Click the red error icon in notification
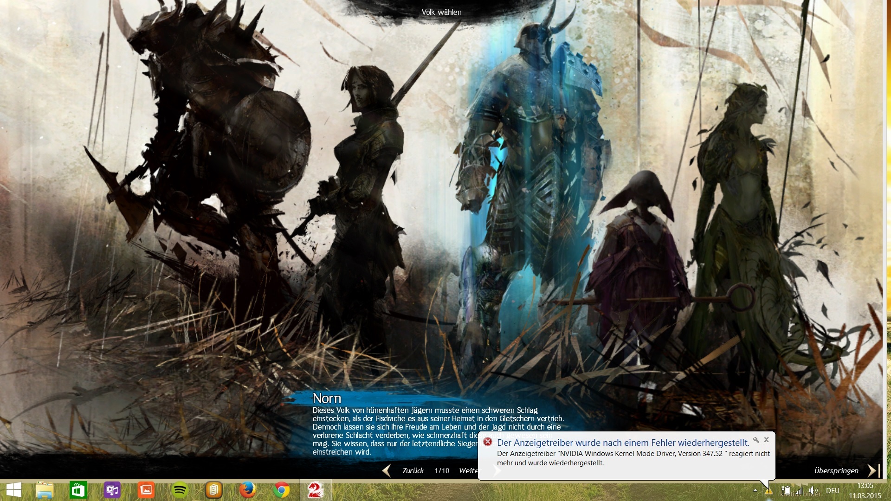This screenshot has height=501, width=891. pyautogui.click(x=488, y=442)
